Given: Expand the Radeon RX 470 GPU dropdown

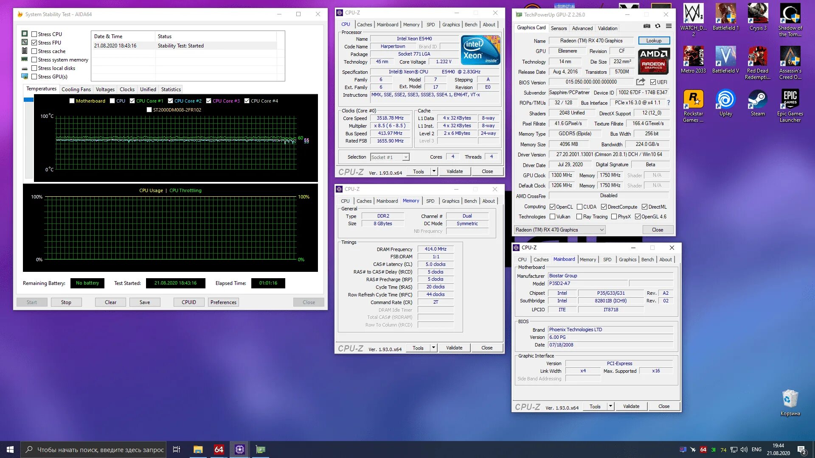Looking at the screenshot, I should click(601, 230).
